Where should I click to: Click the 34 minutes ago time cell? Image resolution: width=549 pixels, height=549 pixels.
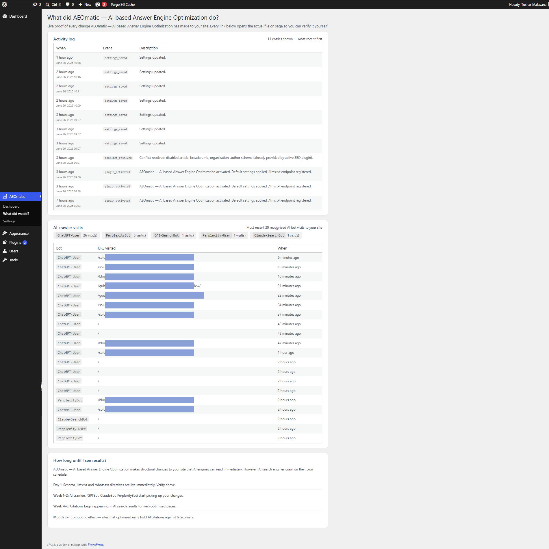(289, 305)
